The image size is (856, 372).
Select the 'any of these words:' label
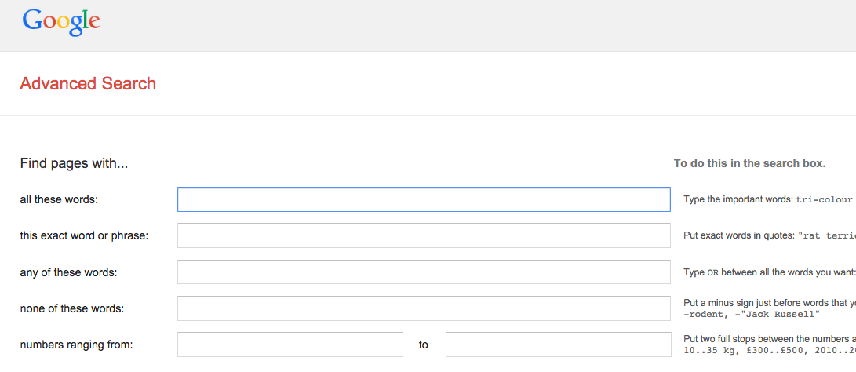(x=68, y=272)
